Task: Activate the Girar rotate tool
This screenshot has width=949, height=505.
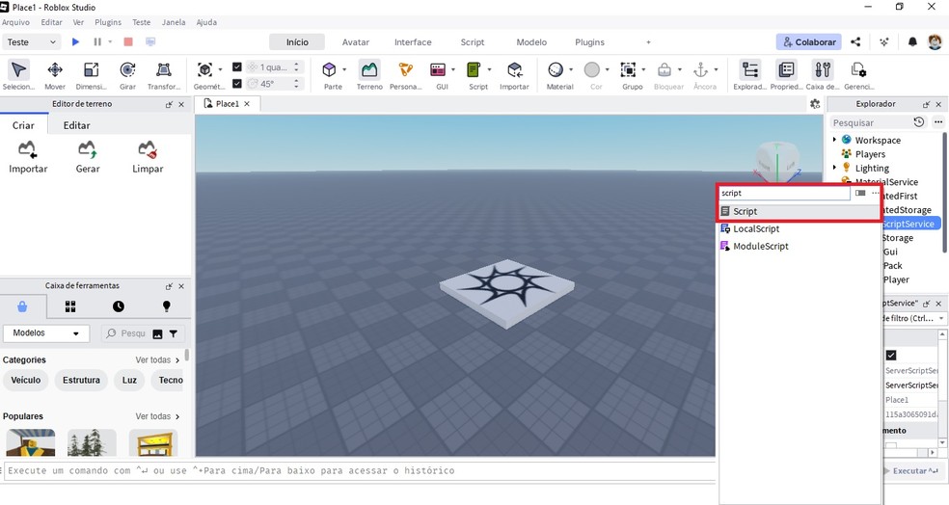Action: (127, 75)
